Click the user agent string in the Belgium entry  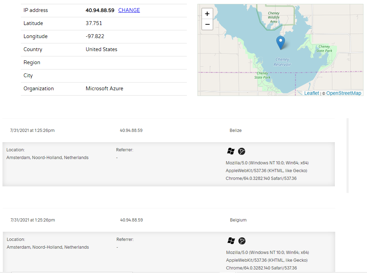pyautogui.click(x=267, y=260)
